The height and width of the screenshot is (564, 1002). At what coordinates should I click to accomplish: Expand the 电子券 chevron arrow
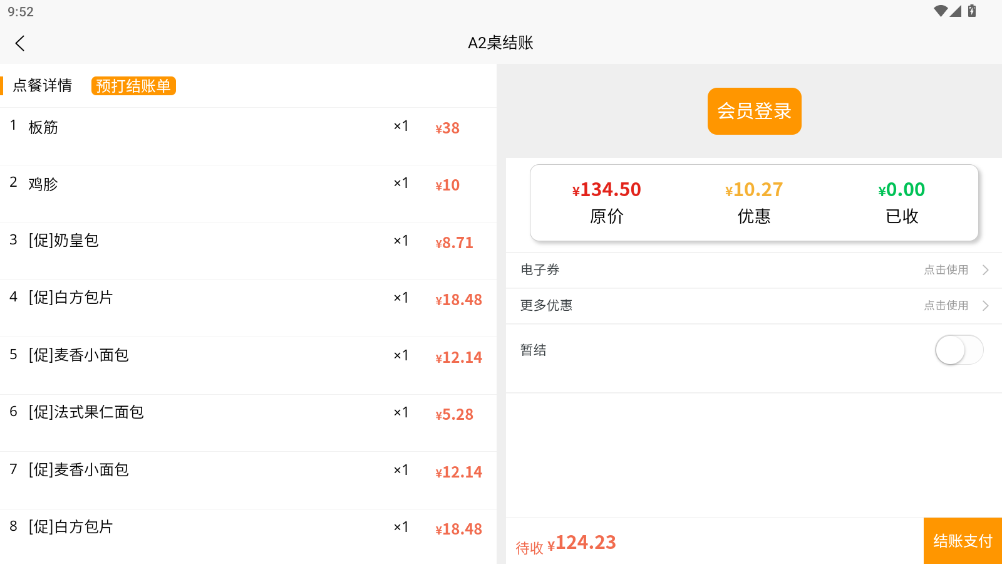(986, 270)
